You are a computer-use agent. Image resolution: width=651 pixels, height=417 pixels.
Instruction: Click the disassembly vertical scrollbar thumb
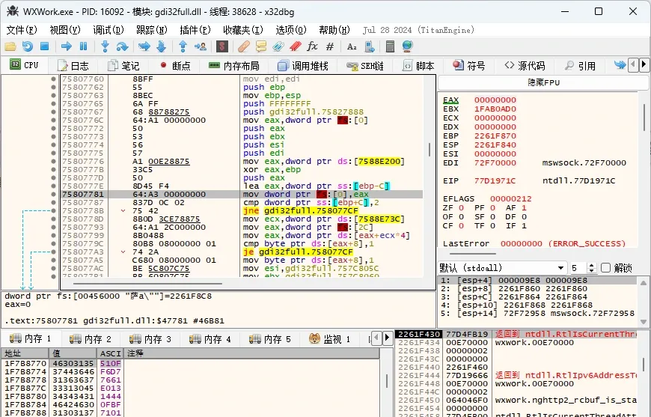tap(430, 150)
